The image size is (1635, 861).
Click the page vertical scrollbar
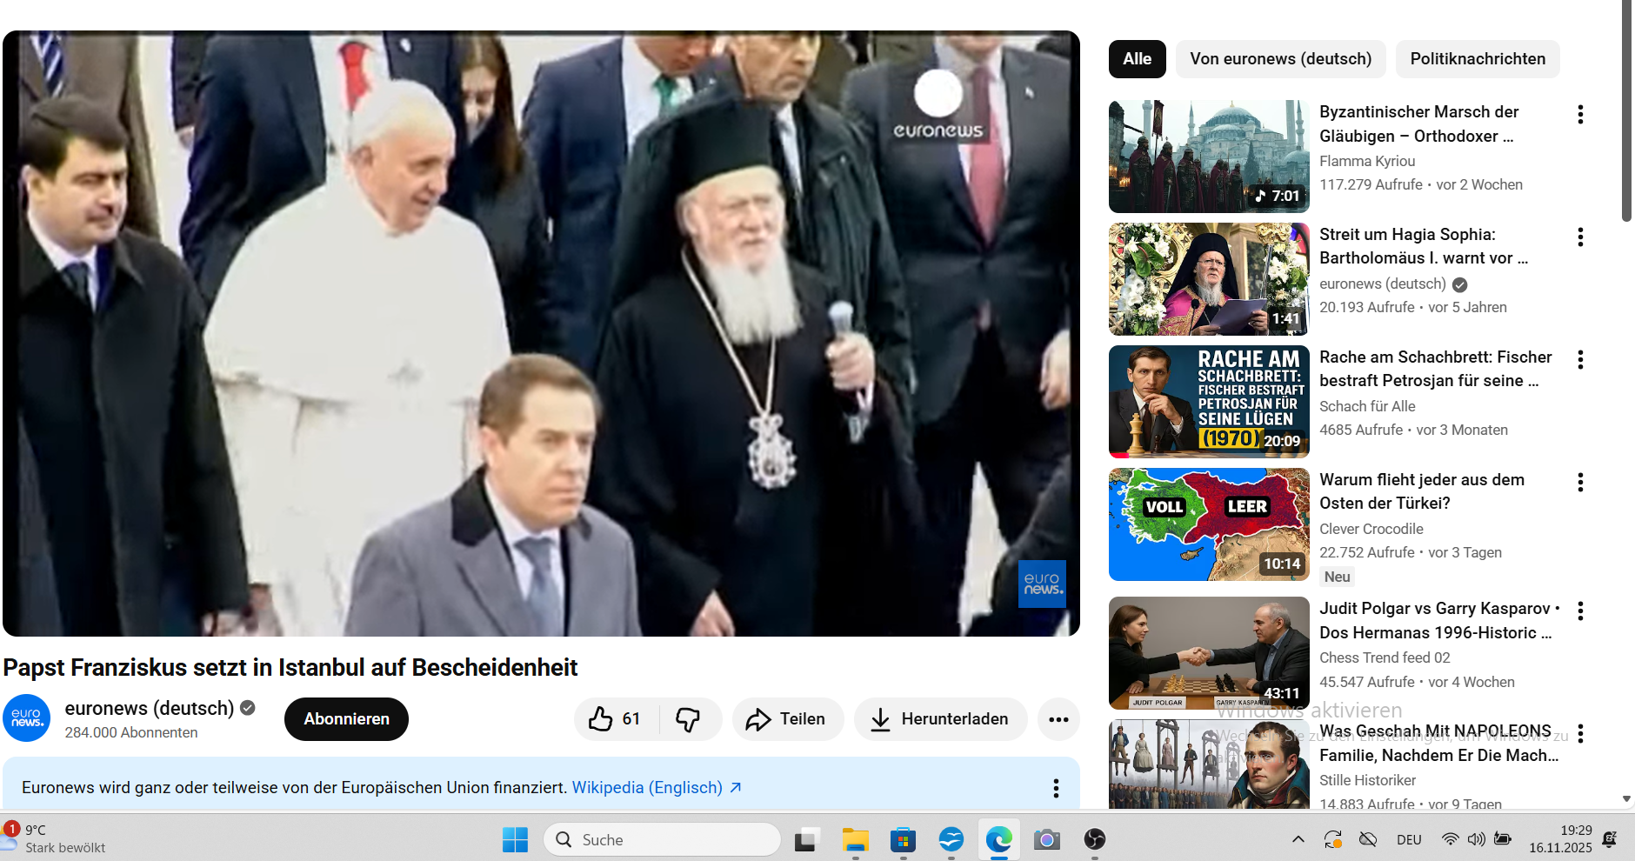1626,113
